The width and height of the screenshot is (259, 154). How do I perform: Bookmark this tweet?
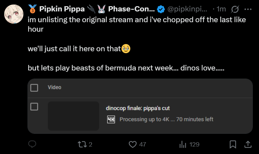(x=233, y=144)
